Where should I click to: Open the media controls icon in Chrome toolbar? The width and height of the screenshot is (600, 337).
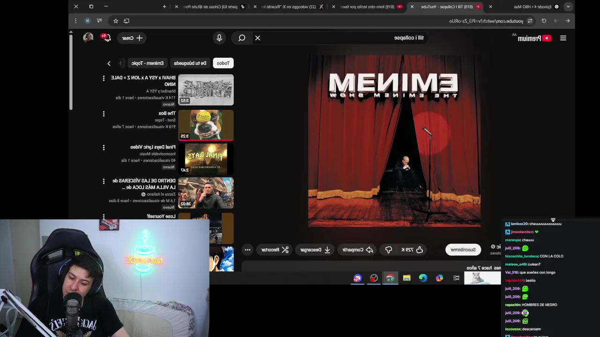pyautogui.click(x=99, y=21)
